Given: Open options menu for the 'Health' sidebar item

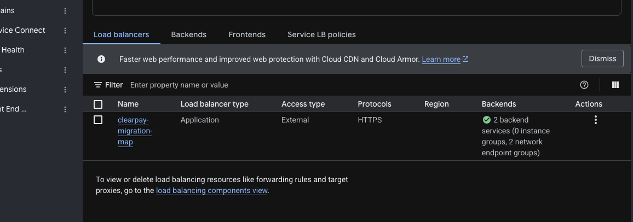Looking at the screenshot, I should pos(65,50).
